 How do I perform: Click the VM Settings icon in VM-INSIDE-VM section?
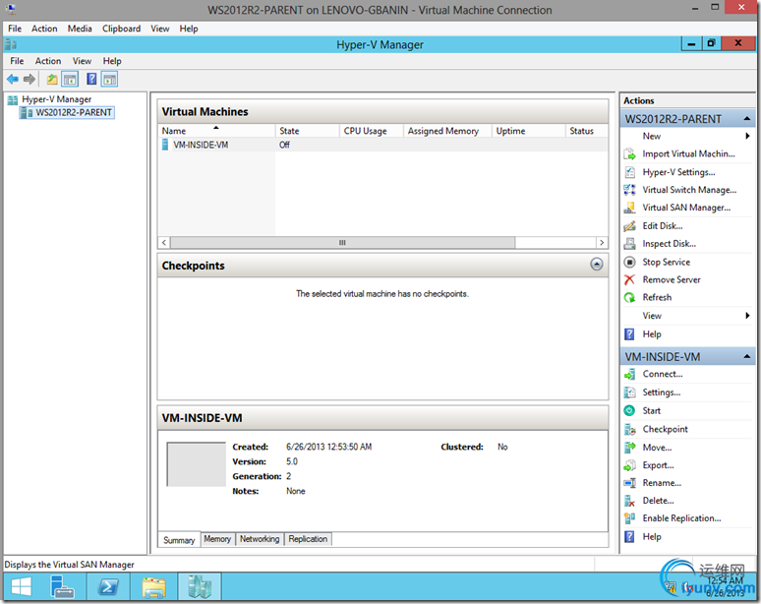(629, 393)
